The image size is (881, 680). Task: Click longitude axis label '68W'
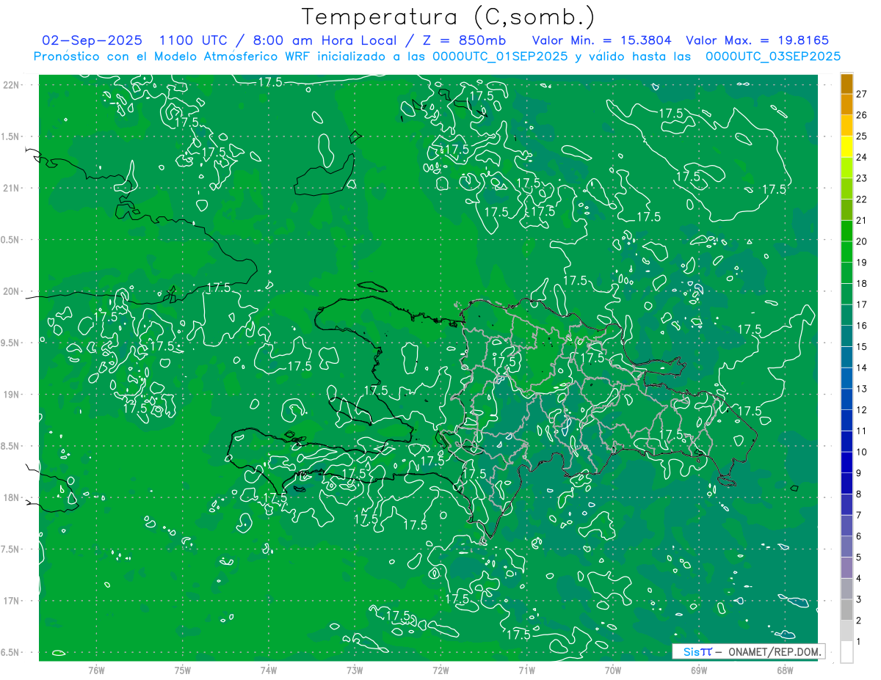coord(785,670)
